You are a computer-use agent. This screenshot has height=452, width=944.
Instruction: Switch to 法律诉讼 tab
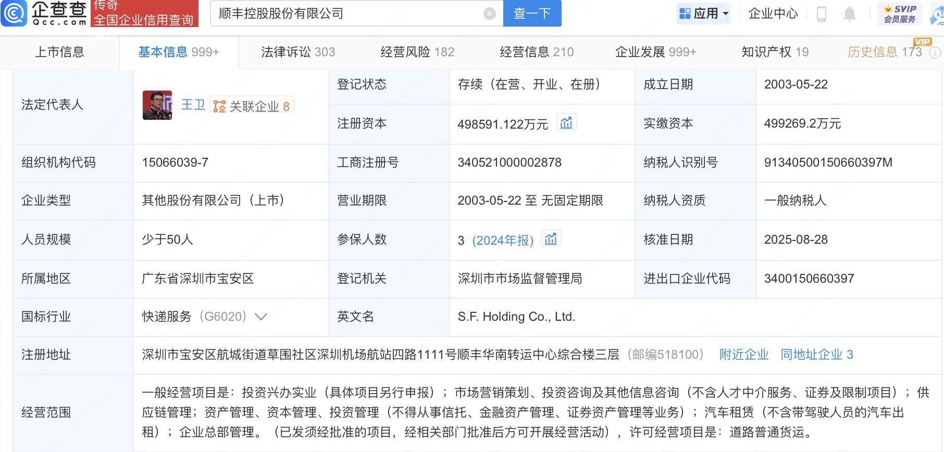click(298, 52)
